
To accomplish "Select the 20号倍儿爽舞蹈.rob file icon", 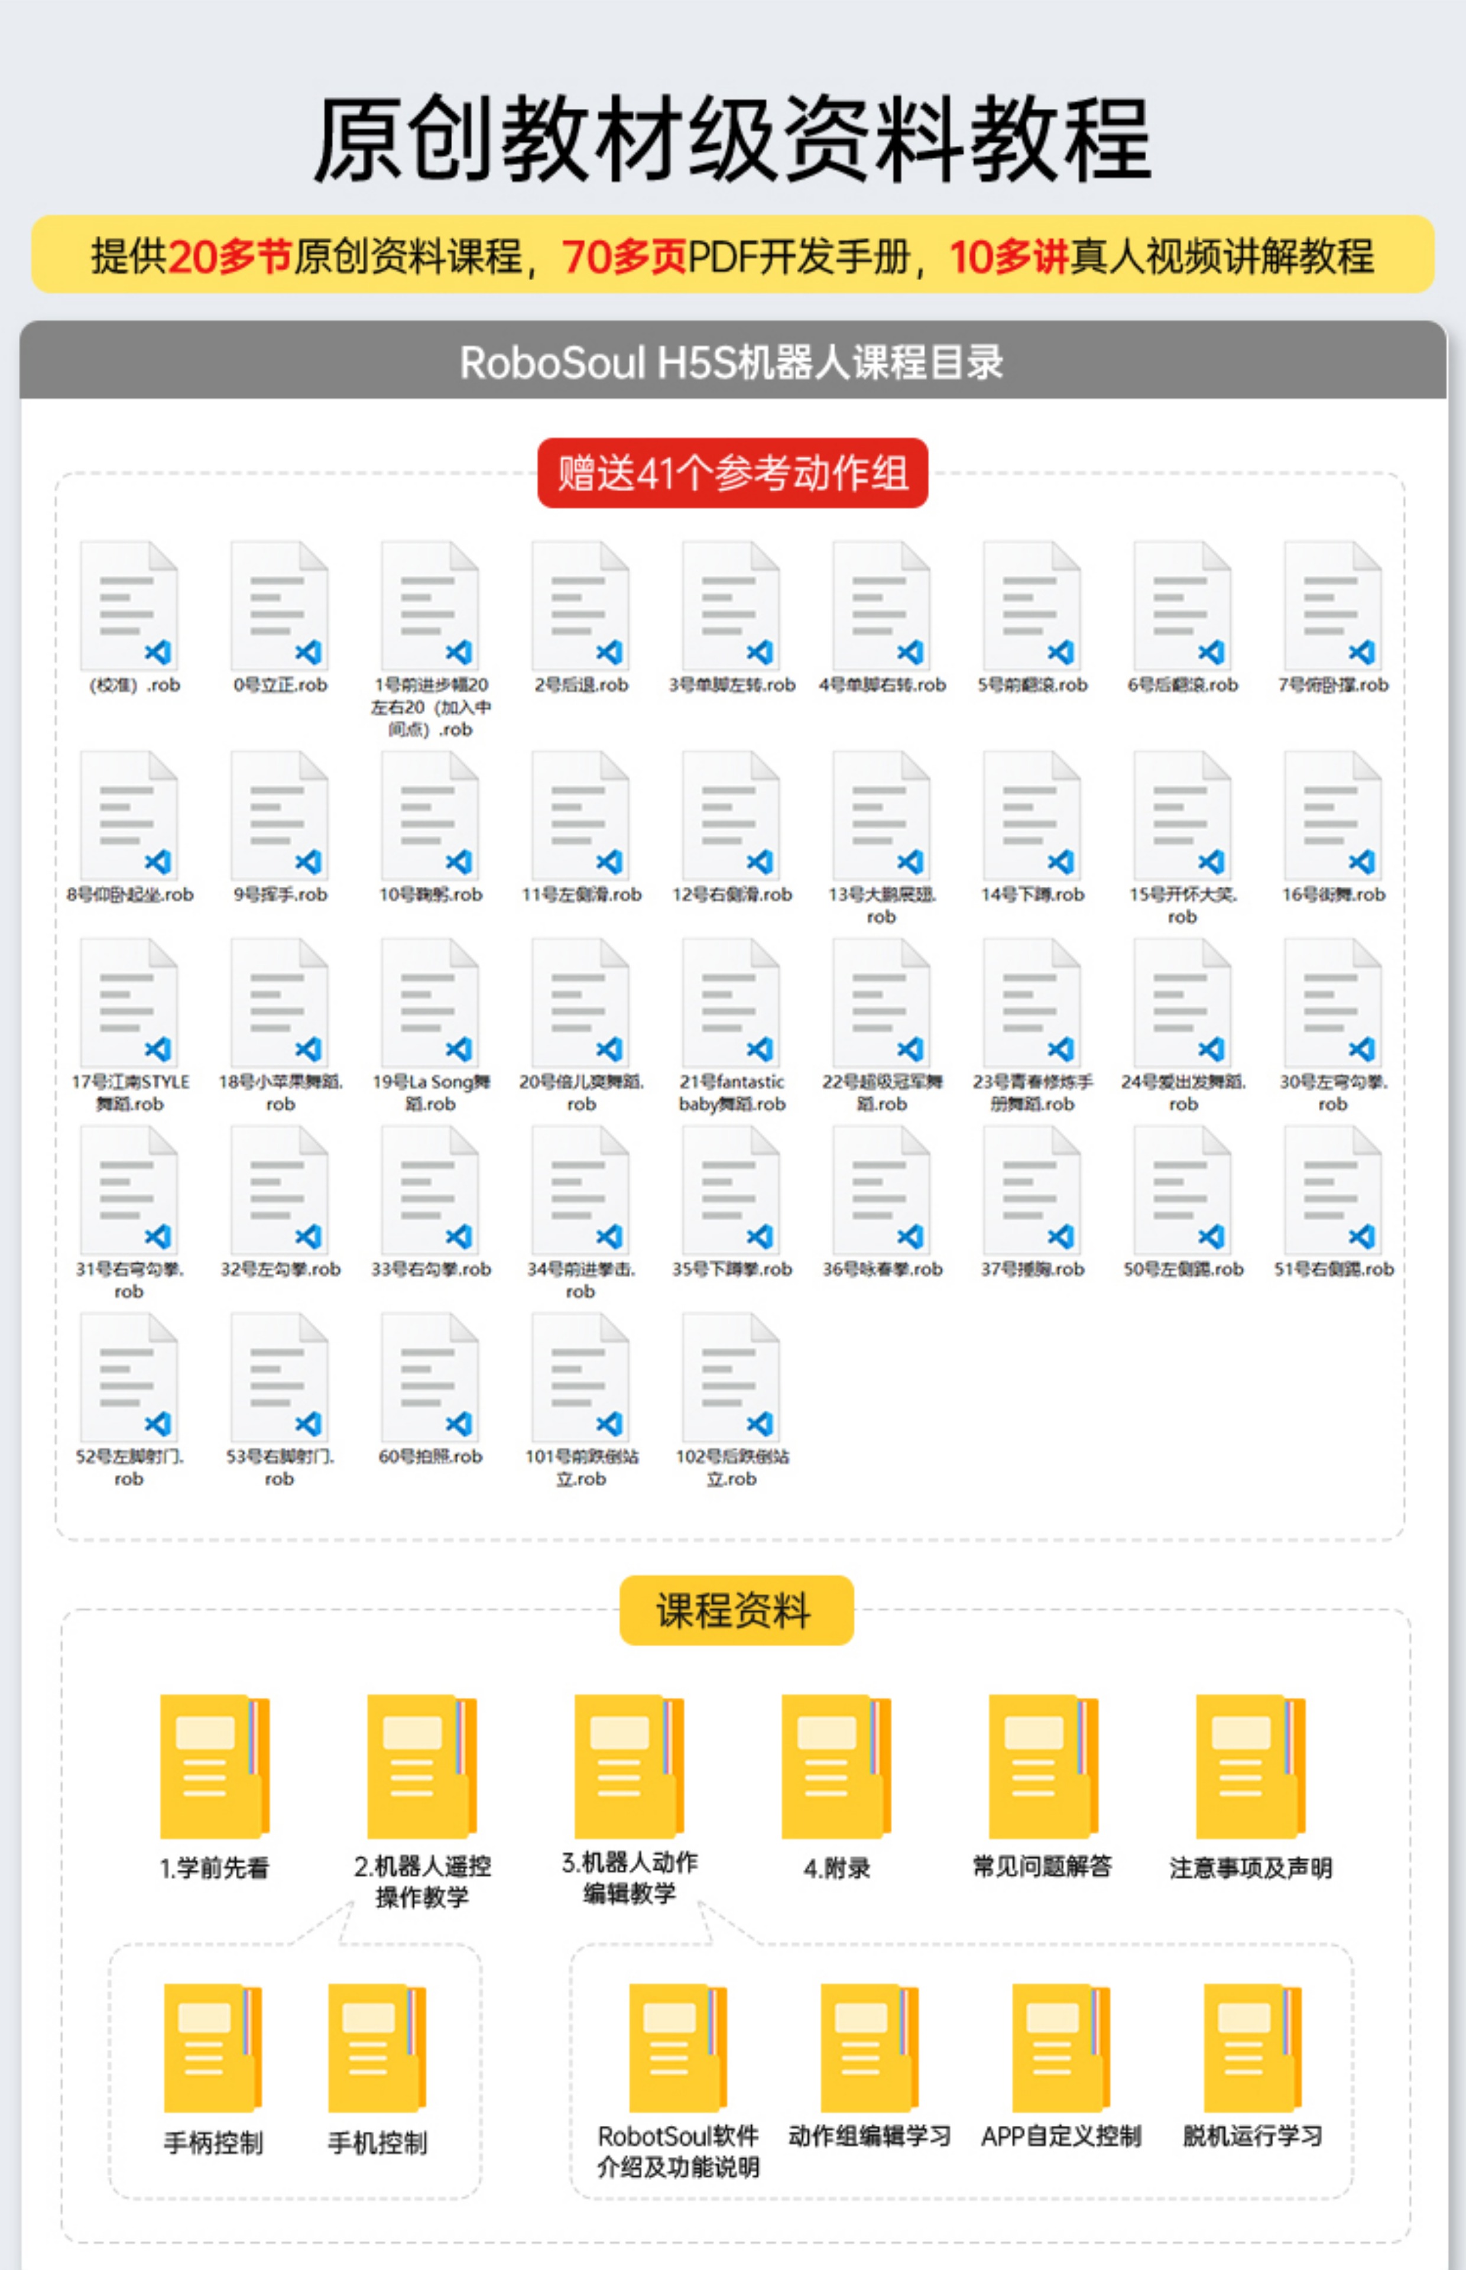I will pyautogui.click(x=580, y=1003).
